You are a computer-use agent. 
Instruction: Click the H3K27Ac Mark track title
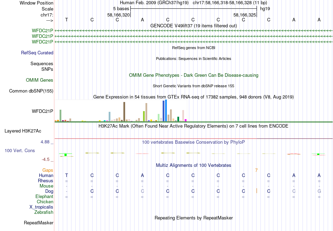point(193,126)
